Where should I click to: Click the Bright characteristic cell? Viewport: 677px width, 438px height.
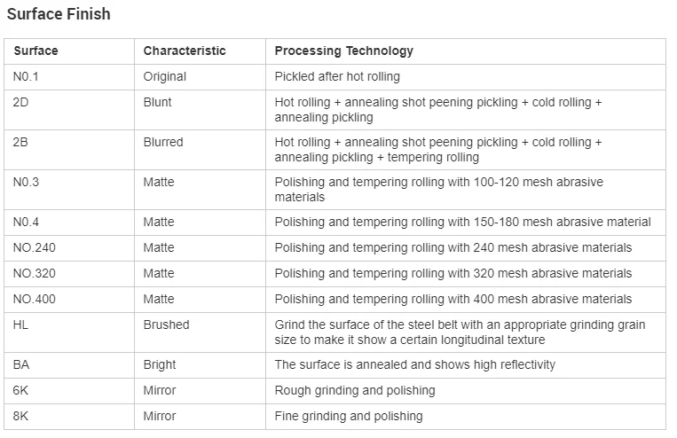160,364
